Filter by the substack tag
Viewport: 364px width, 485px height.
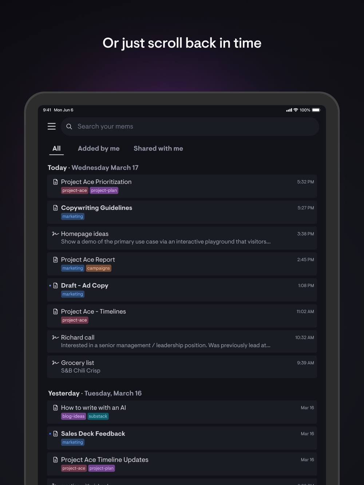(98, 416)
